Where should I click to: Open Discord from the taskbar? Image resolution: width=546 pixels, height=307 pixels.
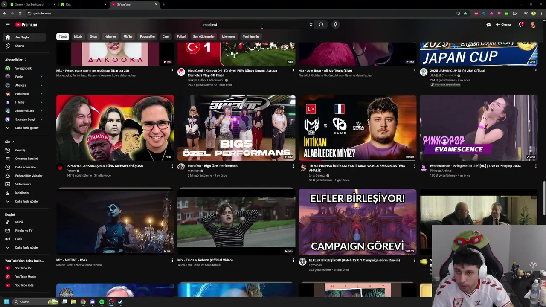92,302
